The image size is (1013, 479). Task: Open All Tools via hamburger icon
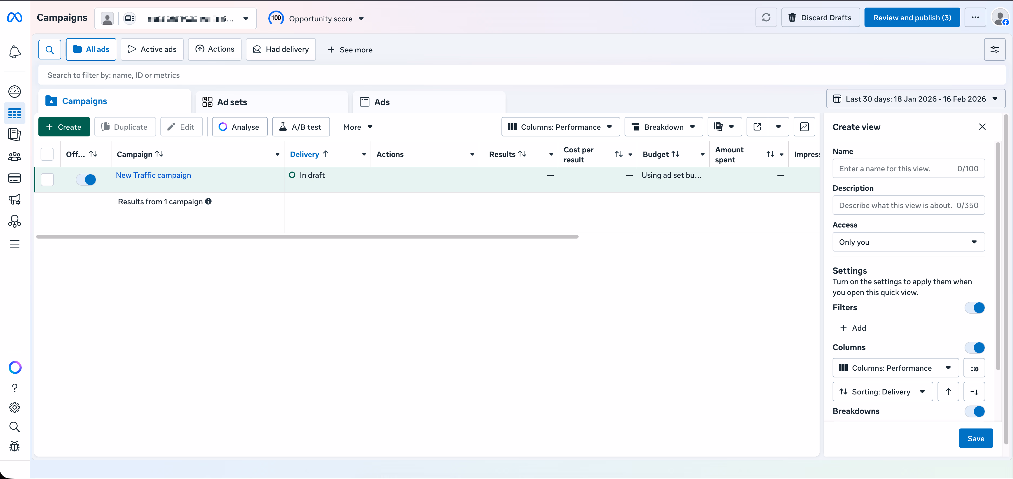[15, 244]
